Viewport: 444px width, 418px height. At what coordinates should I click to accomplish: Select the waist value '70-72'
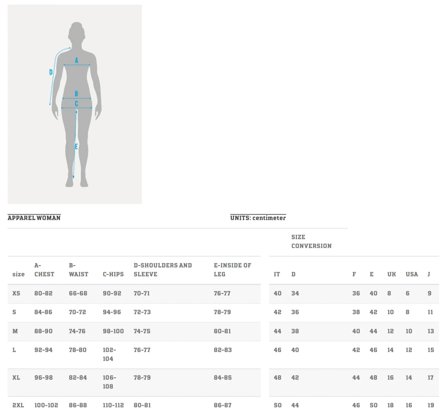click(77, 312)
